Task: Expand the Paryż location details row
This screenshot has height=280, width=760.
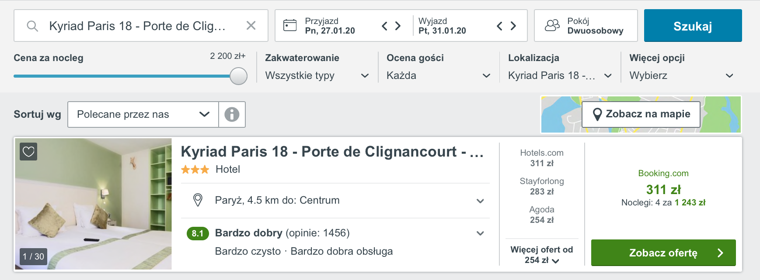Action: pyautogui.click(x=335, y=201)
